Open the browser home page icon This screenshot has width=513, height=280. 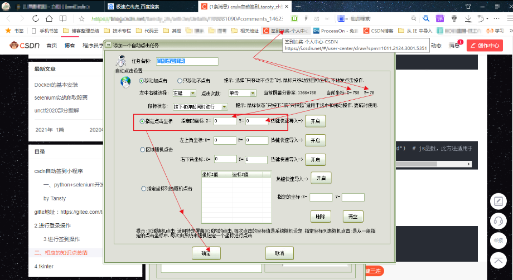tap(49, 18)
